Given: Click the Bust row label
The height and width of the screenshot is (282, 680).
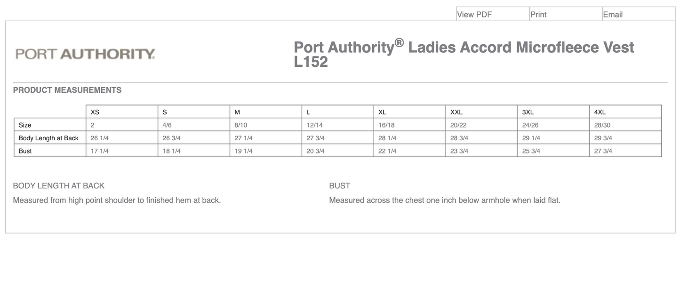Looking at the screenshot, I should [25, 151].
